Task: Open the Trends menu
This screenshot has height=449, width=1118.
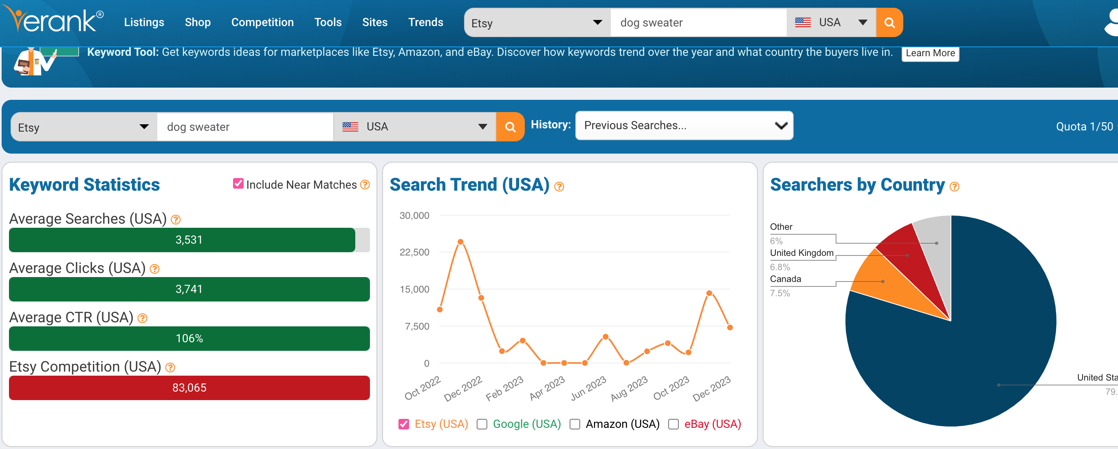Action: tap(425, 22)
